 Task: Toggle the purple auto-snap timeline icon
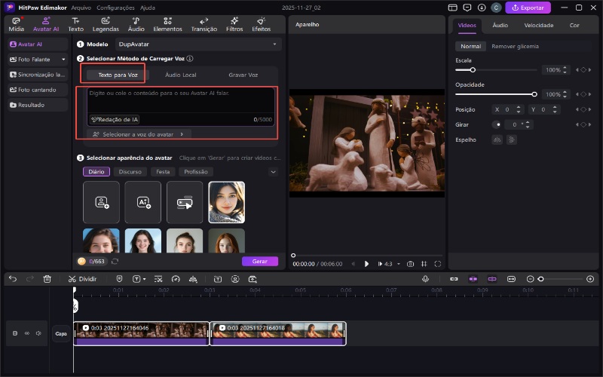[x=473, y=279]
